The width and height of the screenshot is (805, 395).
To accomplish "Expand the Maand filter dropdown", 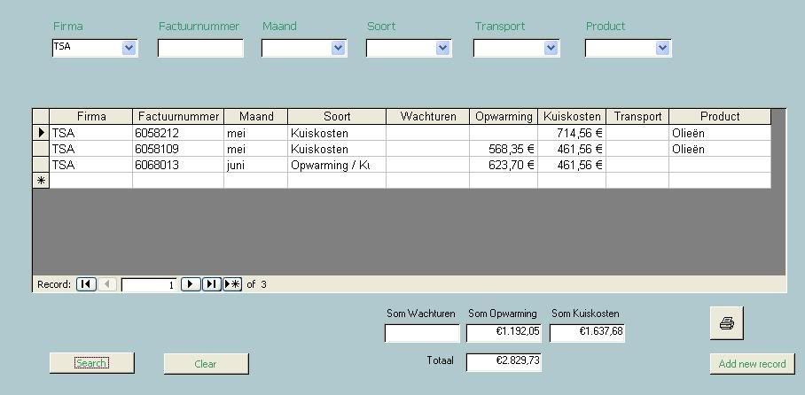I will (338, 48).
